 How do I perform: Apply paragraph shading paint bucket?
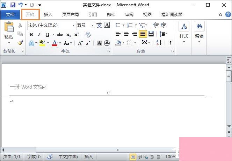[x=118, y=43]
